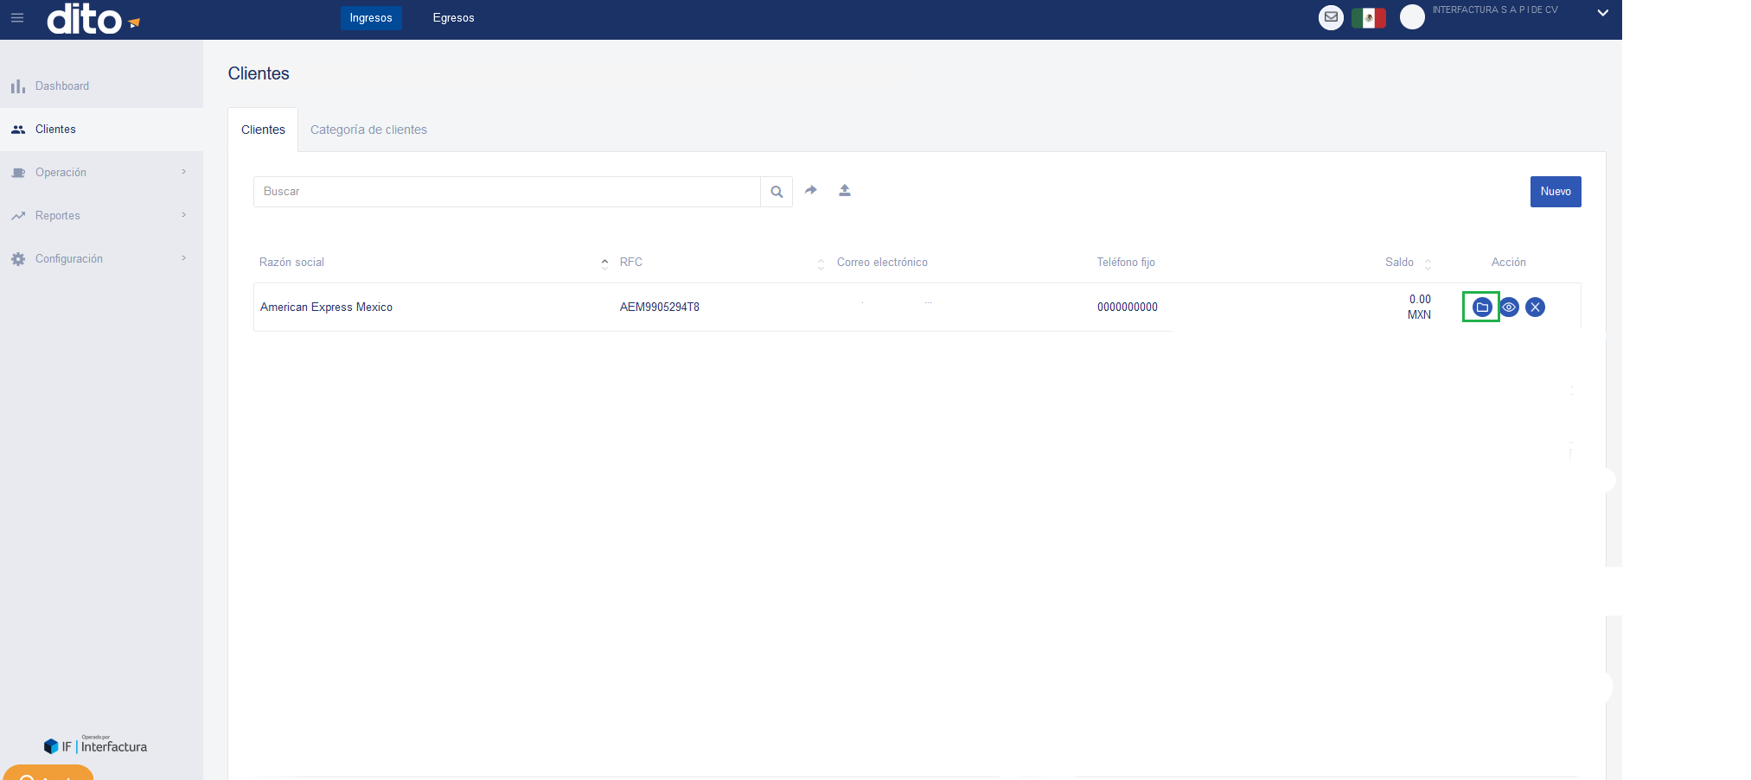Image resolution: width=1751 pixels, height=780 pixels.
Task: Click the Configuración gear icon
Action: coord(18,259)
